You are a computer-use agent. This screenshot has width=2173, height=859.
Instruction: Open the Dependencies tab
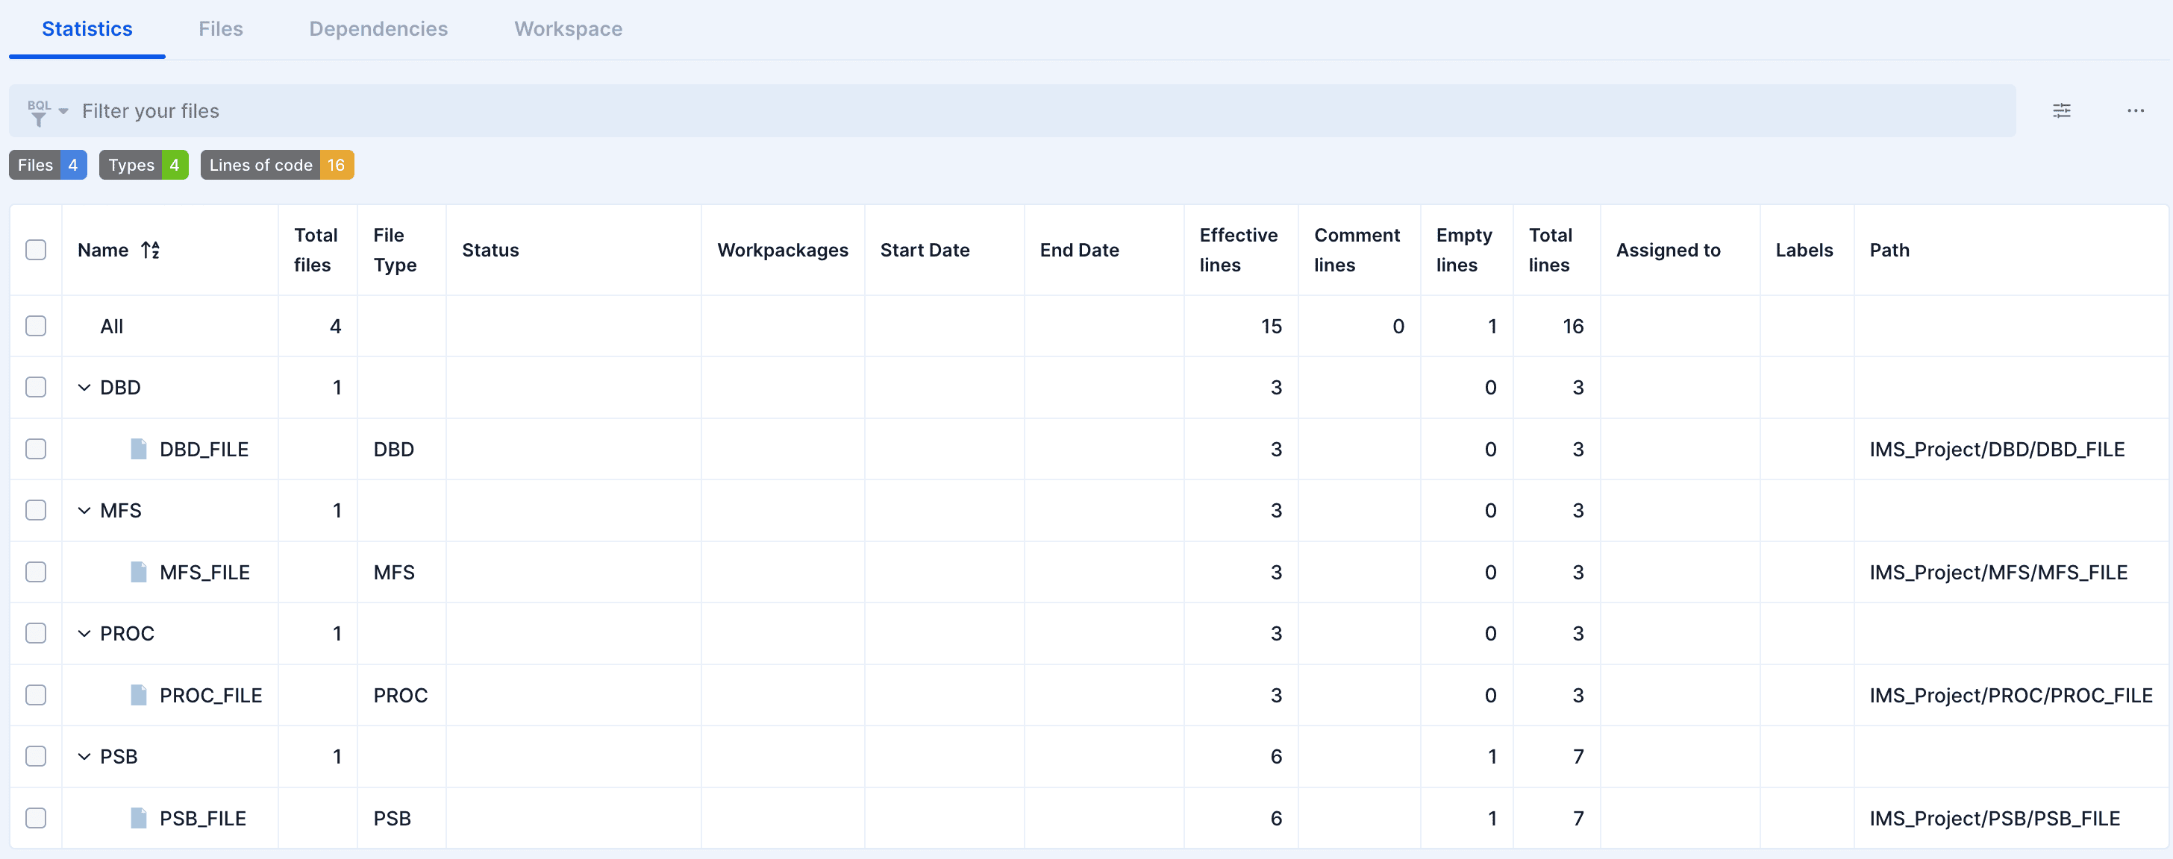pos(378,28)
